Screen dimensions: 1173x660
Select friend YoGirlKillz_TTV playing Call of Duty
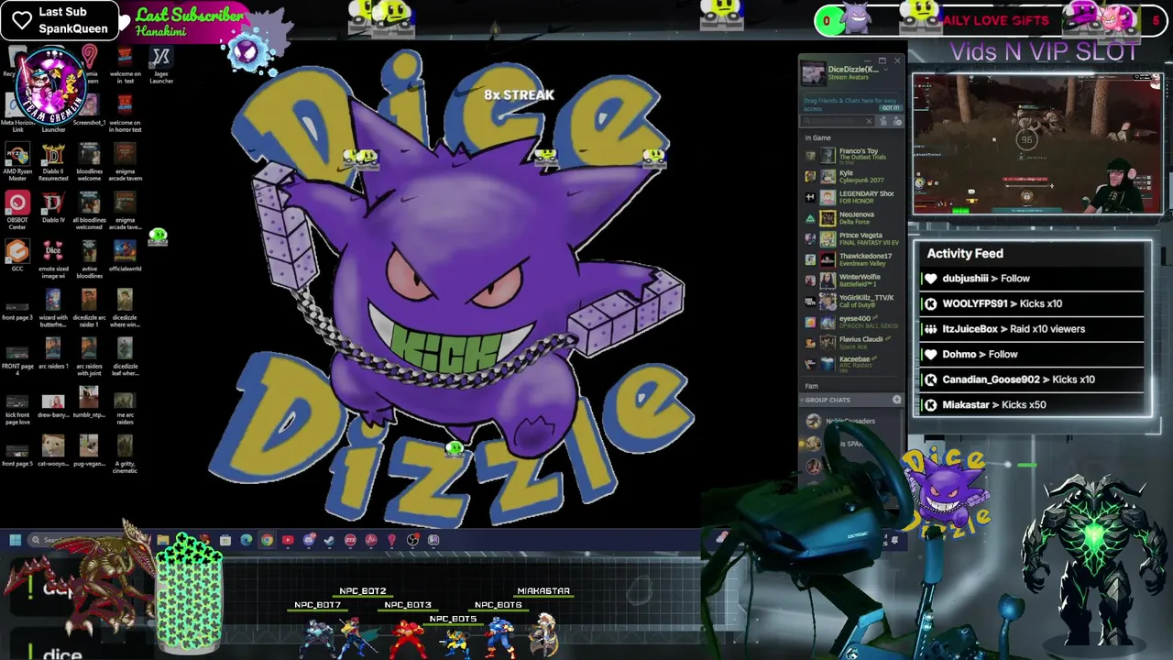[852, 301]
